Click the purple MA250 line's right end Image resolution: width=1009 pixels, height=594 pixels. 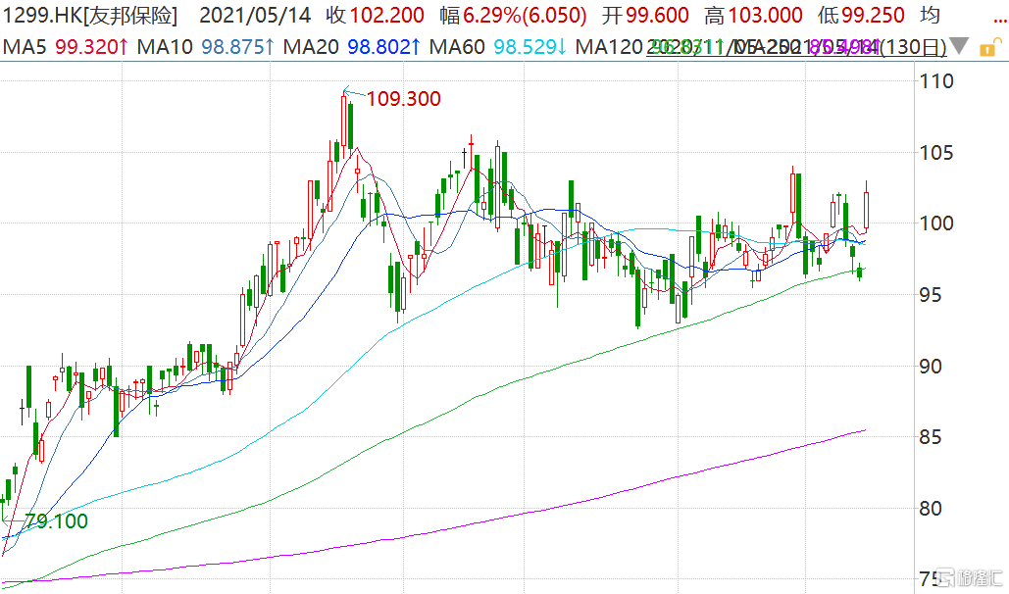tap(863, 430)
